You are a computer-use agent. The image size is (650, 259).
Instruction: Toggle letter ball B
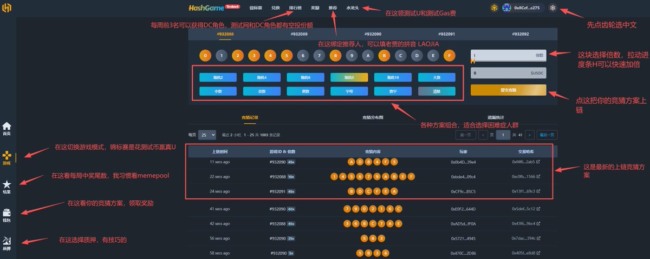384,55
